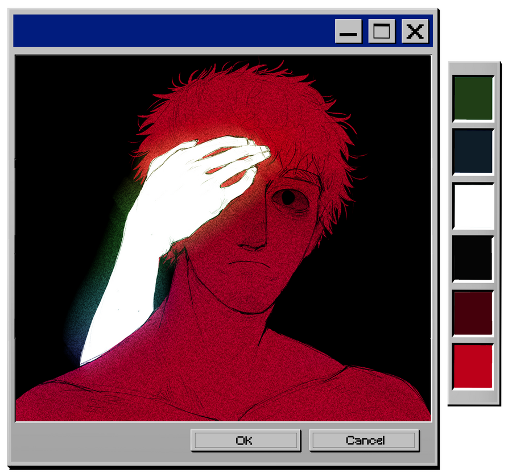Image resolution: width=508 pixels, height=473 pixels.
Task: Pick the dark green color swatch
Action: (473, 98)
